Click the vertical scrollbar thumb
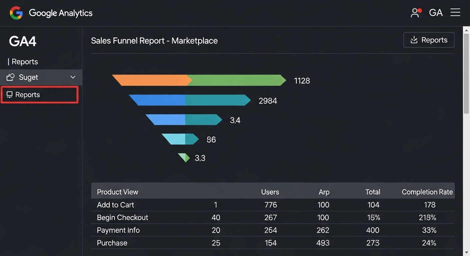This screenshot has width=470, height=256. 466,73
